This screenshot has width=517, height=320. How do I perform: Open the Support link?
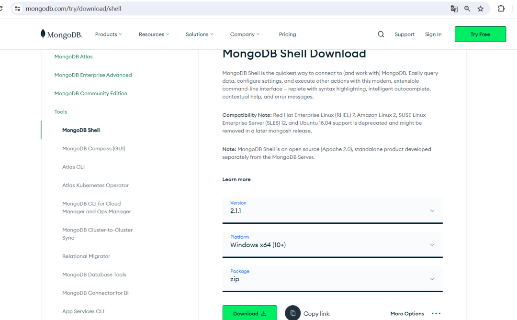(405, 34)
